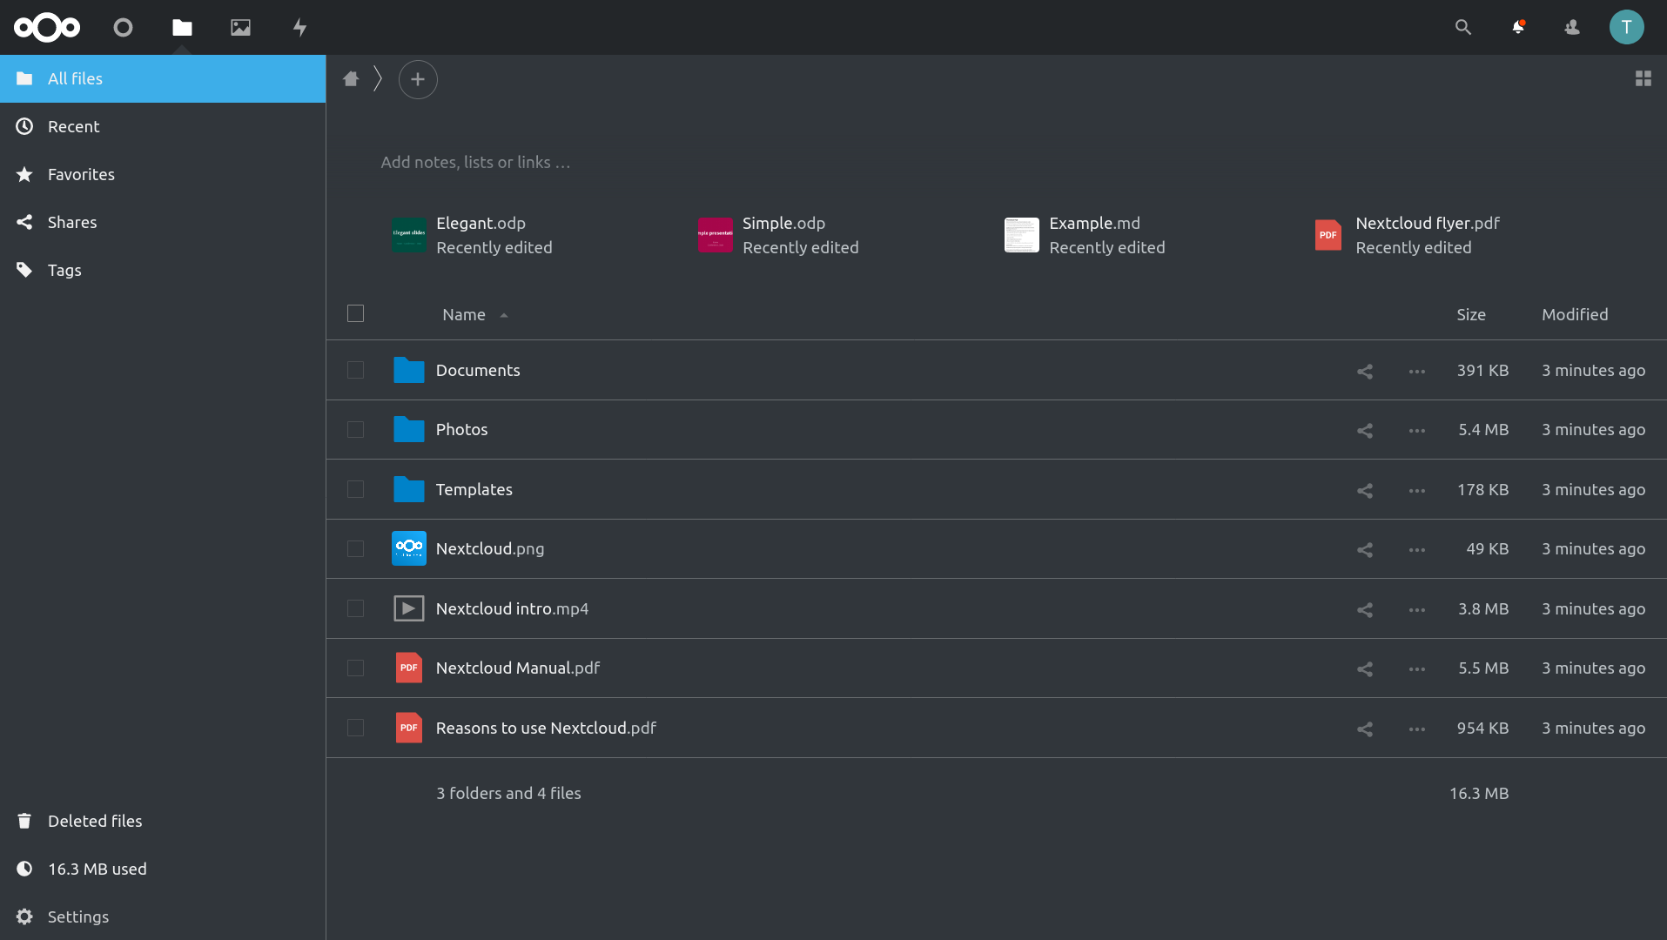The image size is (1667, 940).
Task: Select the Nextcloud intro.mp4 checkbox
Action: 355,608
